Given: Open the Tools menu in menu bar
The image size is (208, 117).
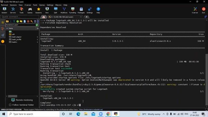Looking at the screenshot, I should [35, 5].
